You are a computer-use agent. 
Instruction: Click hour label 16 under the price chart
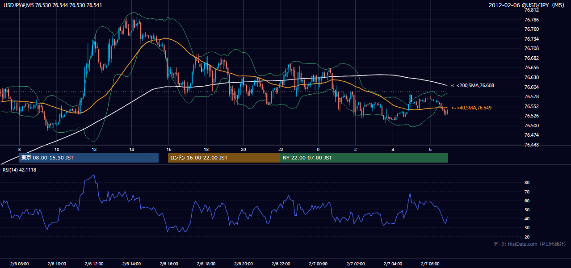pyautogui.click(x=169, y=149)
